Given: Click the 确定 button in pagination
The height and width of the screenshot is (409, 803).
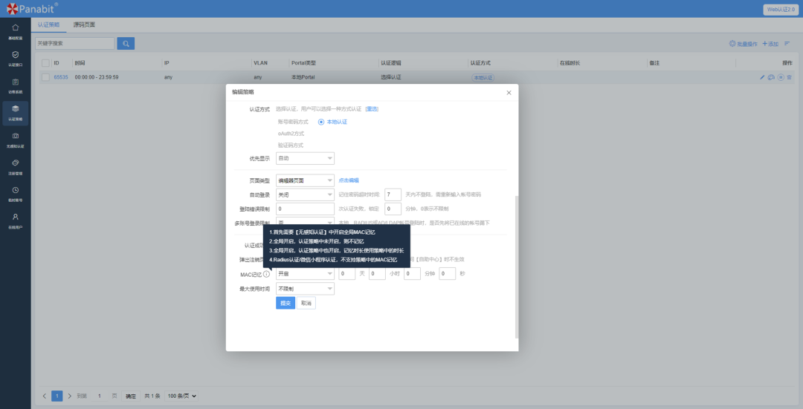Looking at the screenshot, I should pyautogui.click(x=131, y=396).
